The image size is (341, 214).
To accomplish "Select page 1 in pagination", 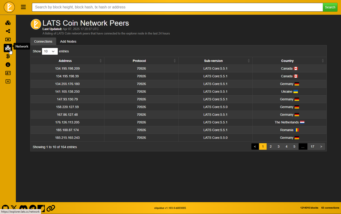I will click(x=263, y=146).
